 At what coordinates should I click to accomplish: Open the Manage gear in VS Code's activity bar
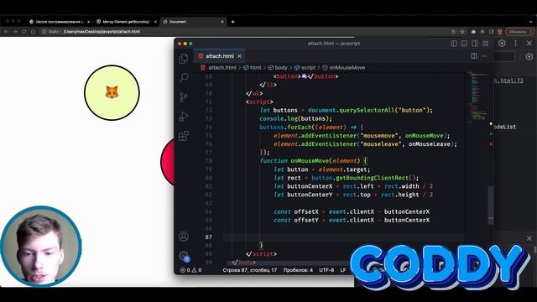(x=184, y=256)
